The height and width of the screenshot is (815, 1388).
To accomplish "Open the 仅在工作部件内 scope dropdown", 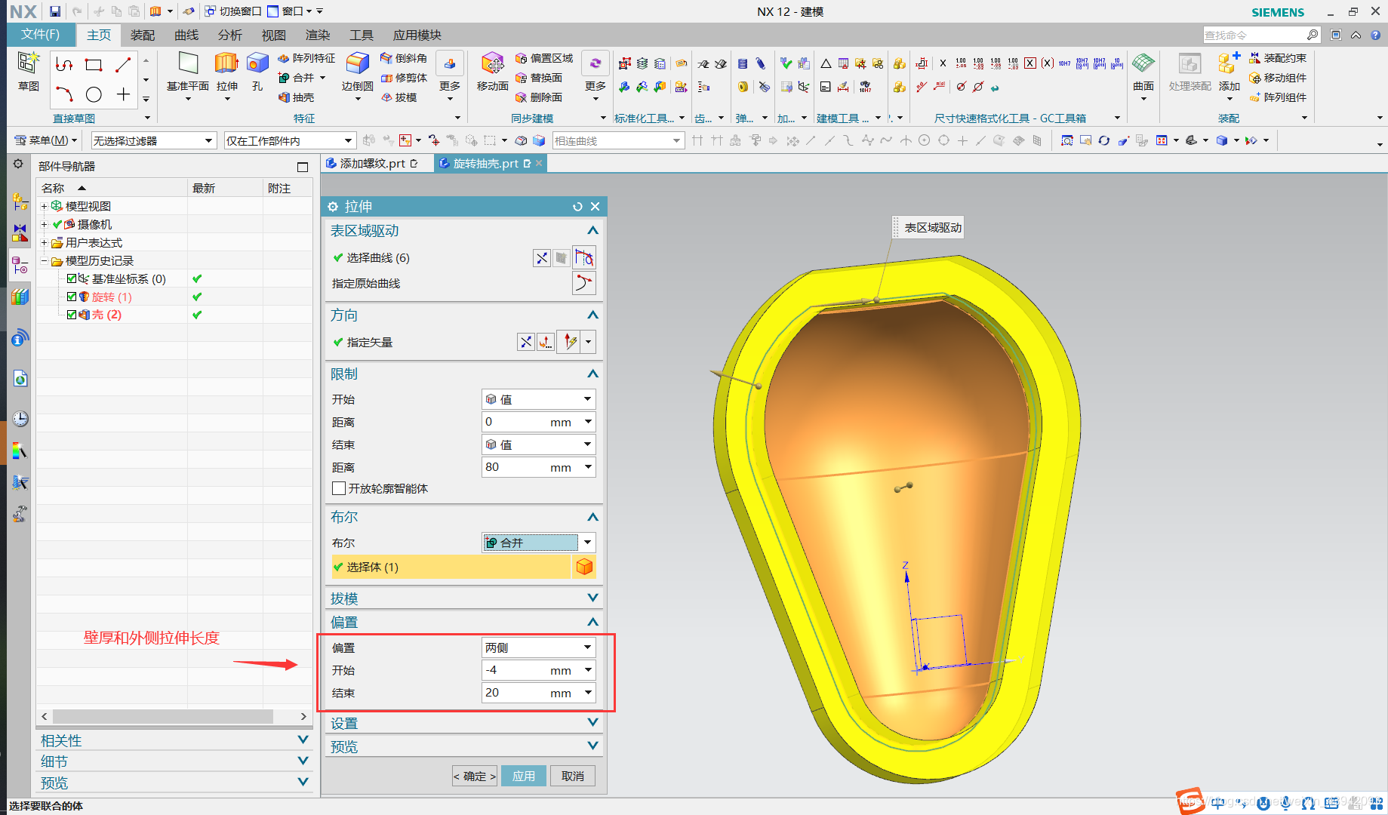I will (290, 140).
